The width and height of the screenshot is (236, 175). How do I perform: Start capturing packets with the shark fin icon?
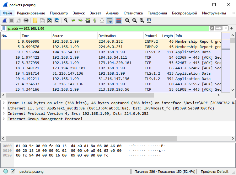click(x=5, y=20)
